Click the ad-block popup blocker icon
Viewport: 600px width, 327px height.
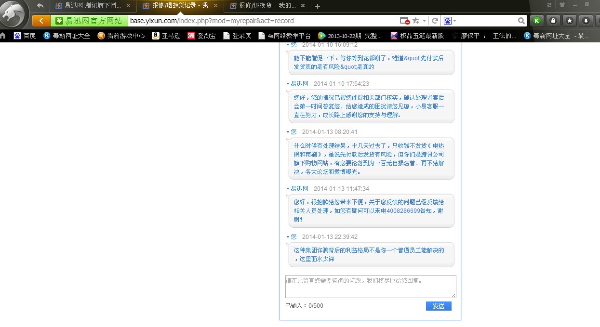coord(405,21)
